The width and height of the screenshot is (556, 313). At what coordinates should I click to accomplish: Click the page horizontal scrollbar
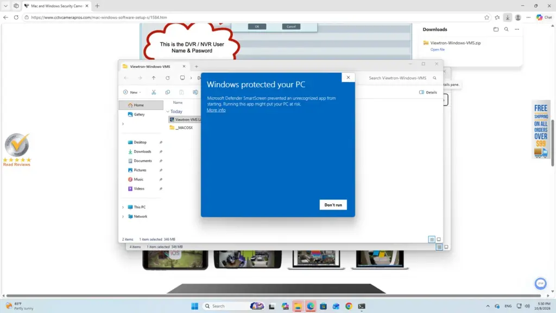point(274,296)
